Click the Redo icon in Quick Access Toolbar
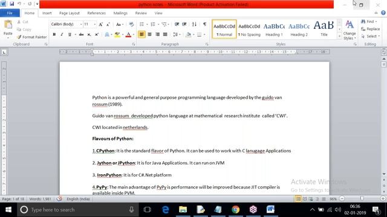387x217 pixels. click(30, 4)
